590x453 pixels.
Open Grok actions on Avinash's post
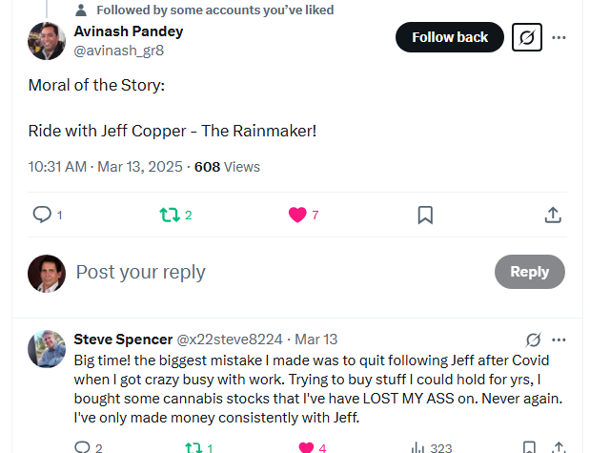tap(526, 38)
